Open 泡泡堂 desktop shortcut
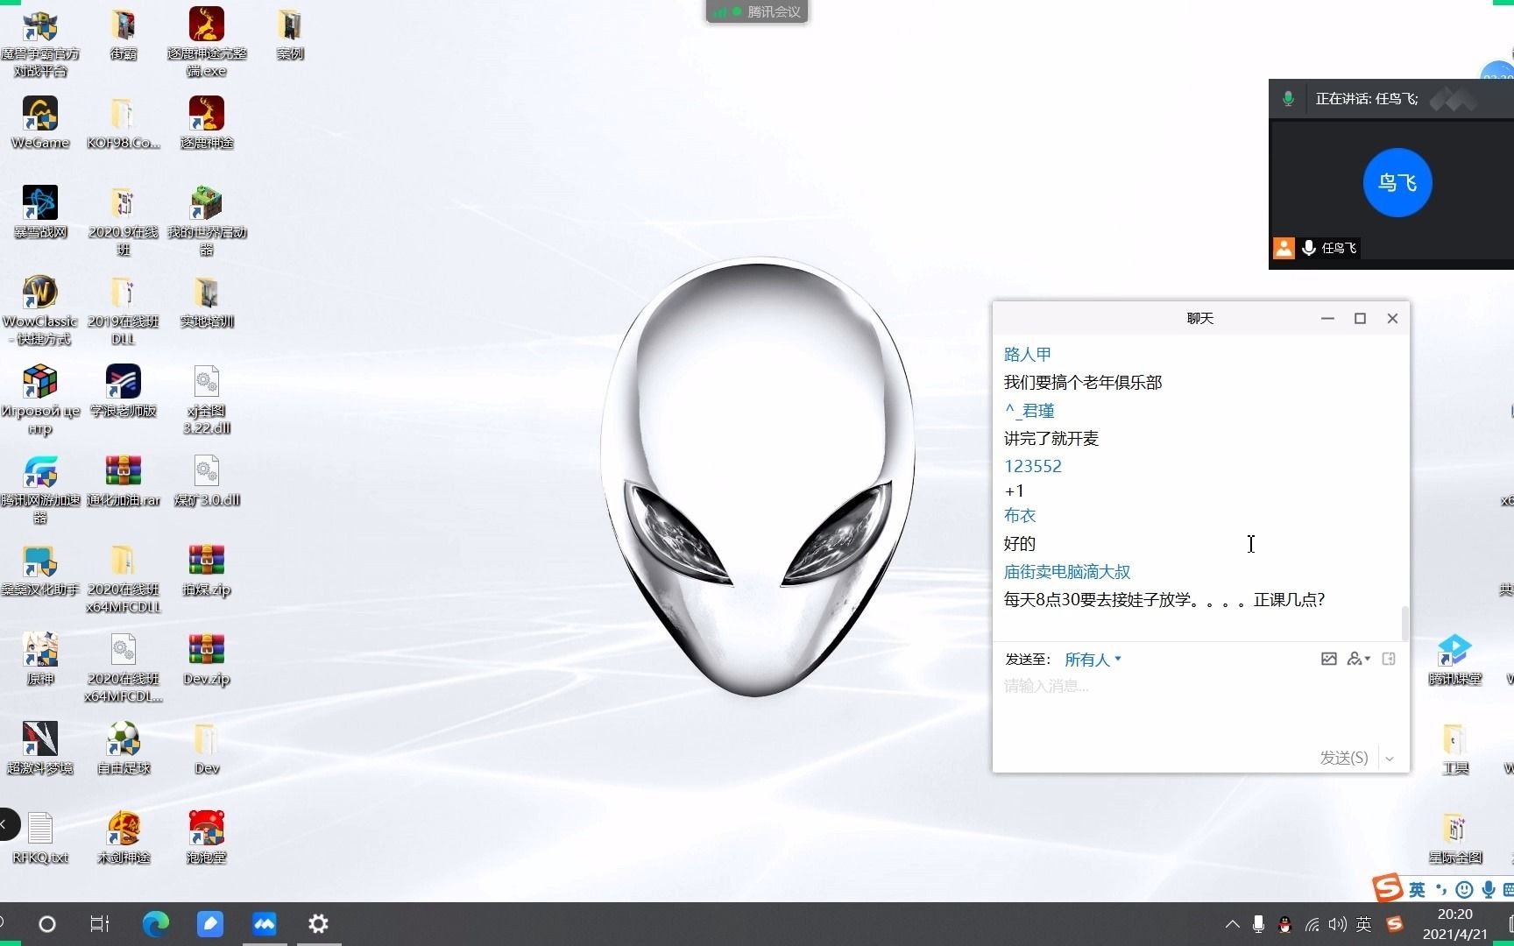Viewport: 1514px width, 946px height. 207,838
